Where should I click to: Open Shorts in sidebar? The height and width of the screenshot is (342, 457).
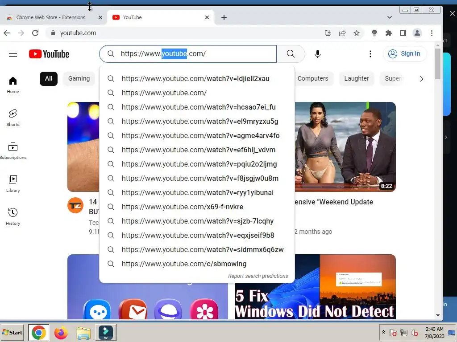pyautogui.click(x=13, y=118)
